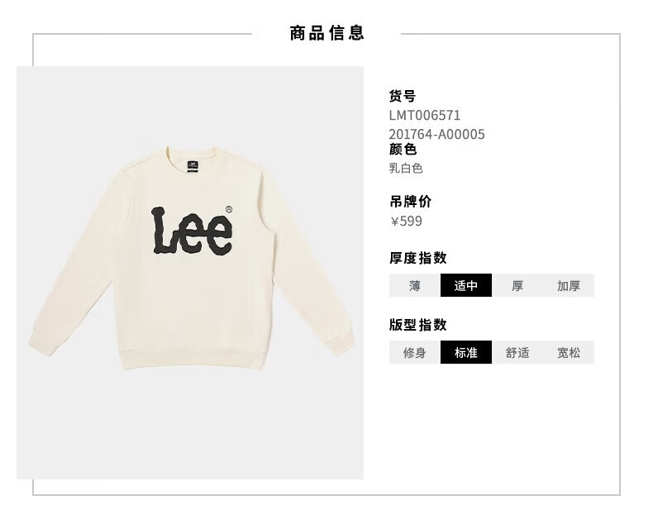This screenshot has height=529, width=653.
Task: Click the 版型指数 heading
Action: pyautogui.click(x=417, y=325)
